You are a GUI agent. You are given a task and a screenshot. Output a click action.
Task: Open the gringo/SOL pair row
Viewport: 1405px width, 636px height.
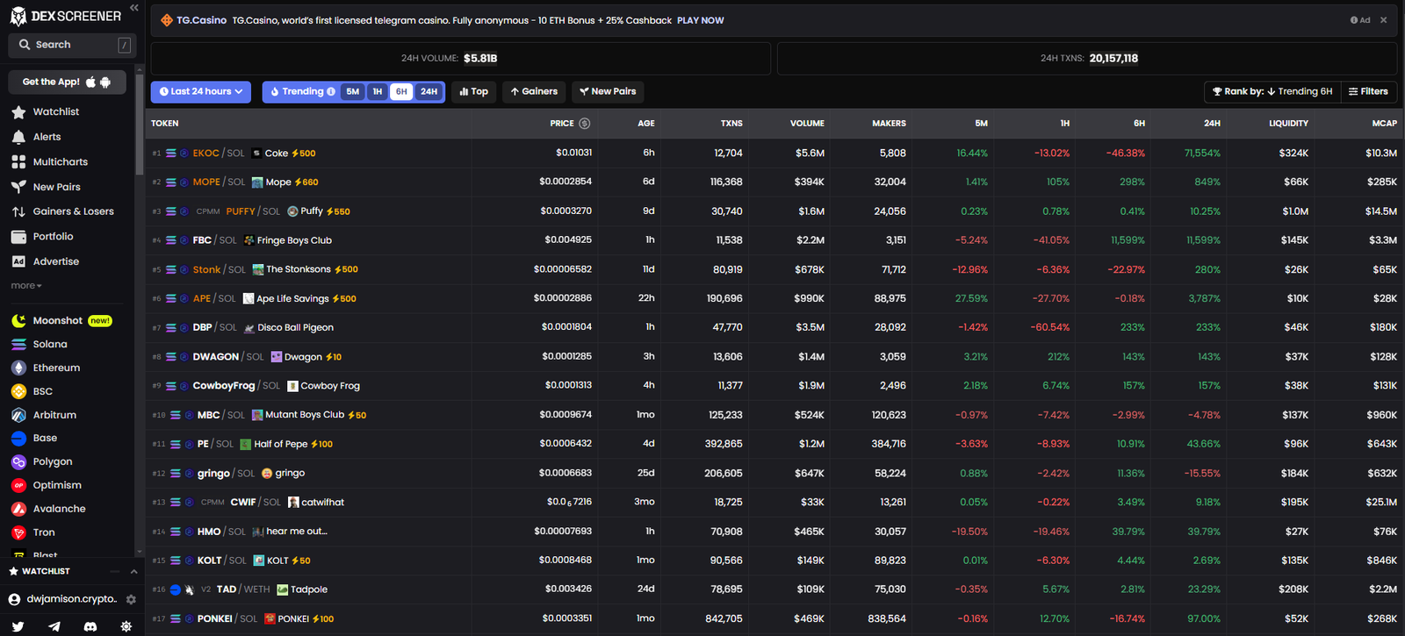pos(773,473)
